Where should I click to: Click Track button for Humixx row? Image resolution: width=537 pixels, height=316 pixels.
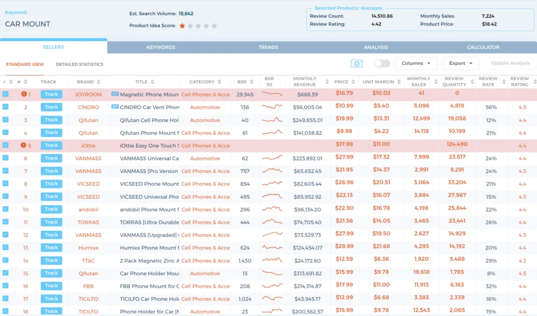[51, 247]
